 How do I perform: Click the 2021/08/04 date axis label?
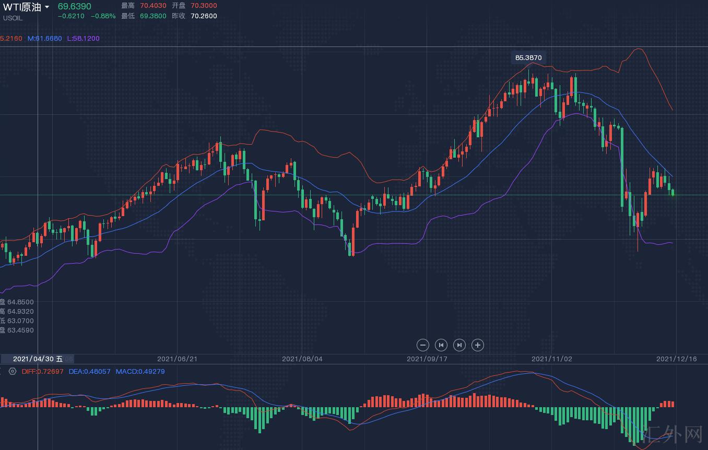[302, 359]
